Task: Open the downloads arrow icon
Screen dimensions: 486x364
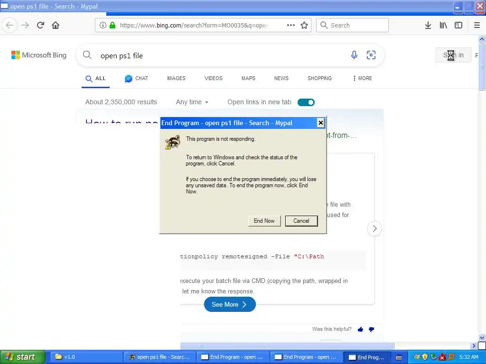Action: point(428,25)
